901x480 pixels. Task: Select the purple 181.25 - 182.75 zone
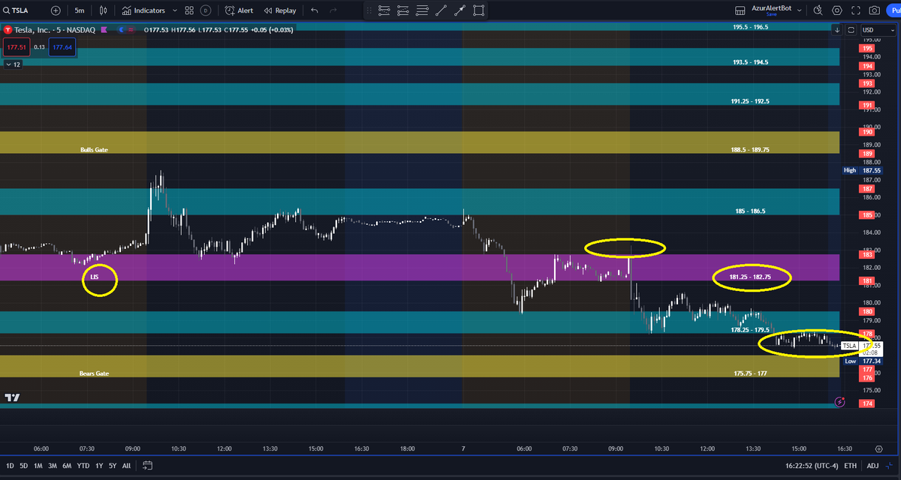pyautogui.click(x=419, y=268)
